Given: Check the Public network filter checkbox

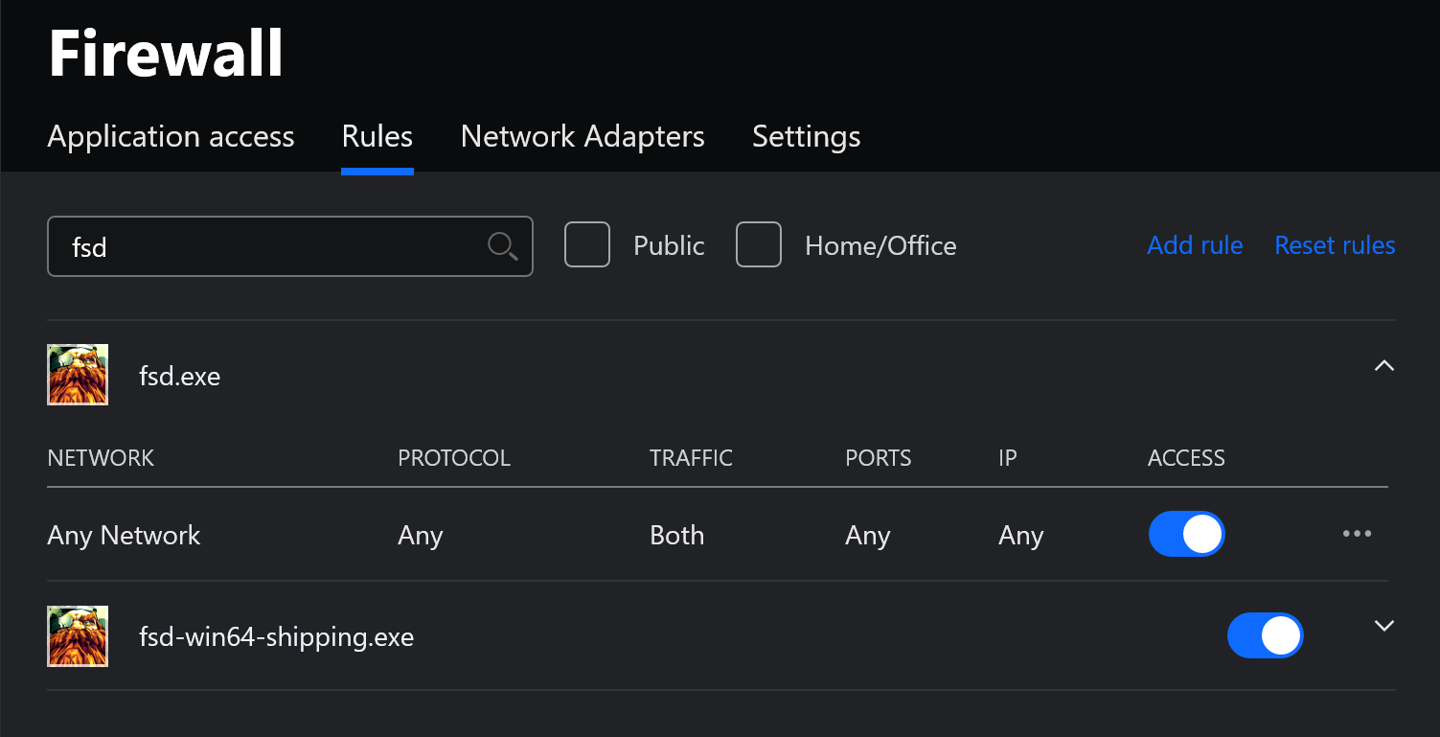Looking at the screenshot, I should (587, 245).
